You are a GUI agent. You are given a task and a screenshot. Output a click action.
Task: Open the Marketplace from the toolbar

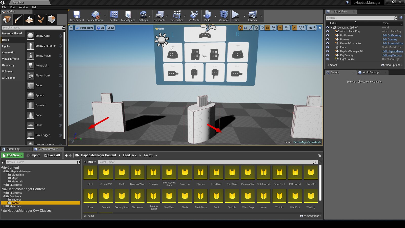(x=128, y=16)
